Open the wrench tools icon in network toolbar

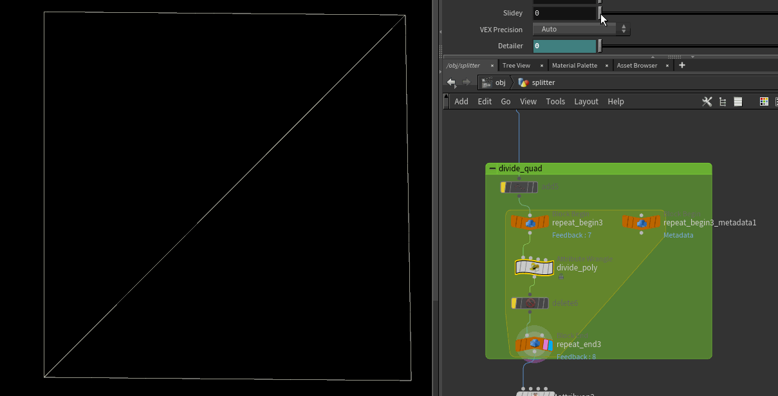(x=707, y=102)
